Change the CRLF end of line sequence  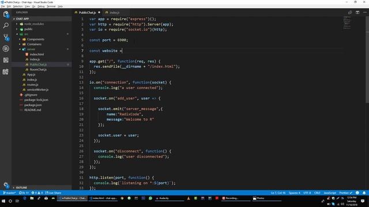click(317, 193)
